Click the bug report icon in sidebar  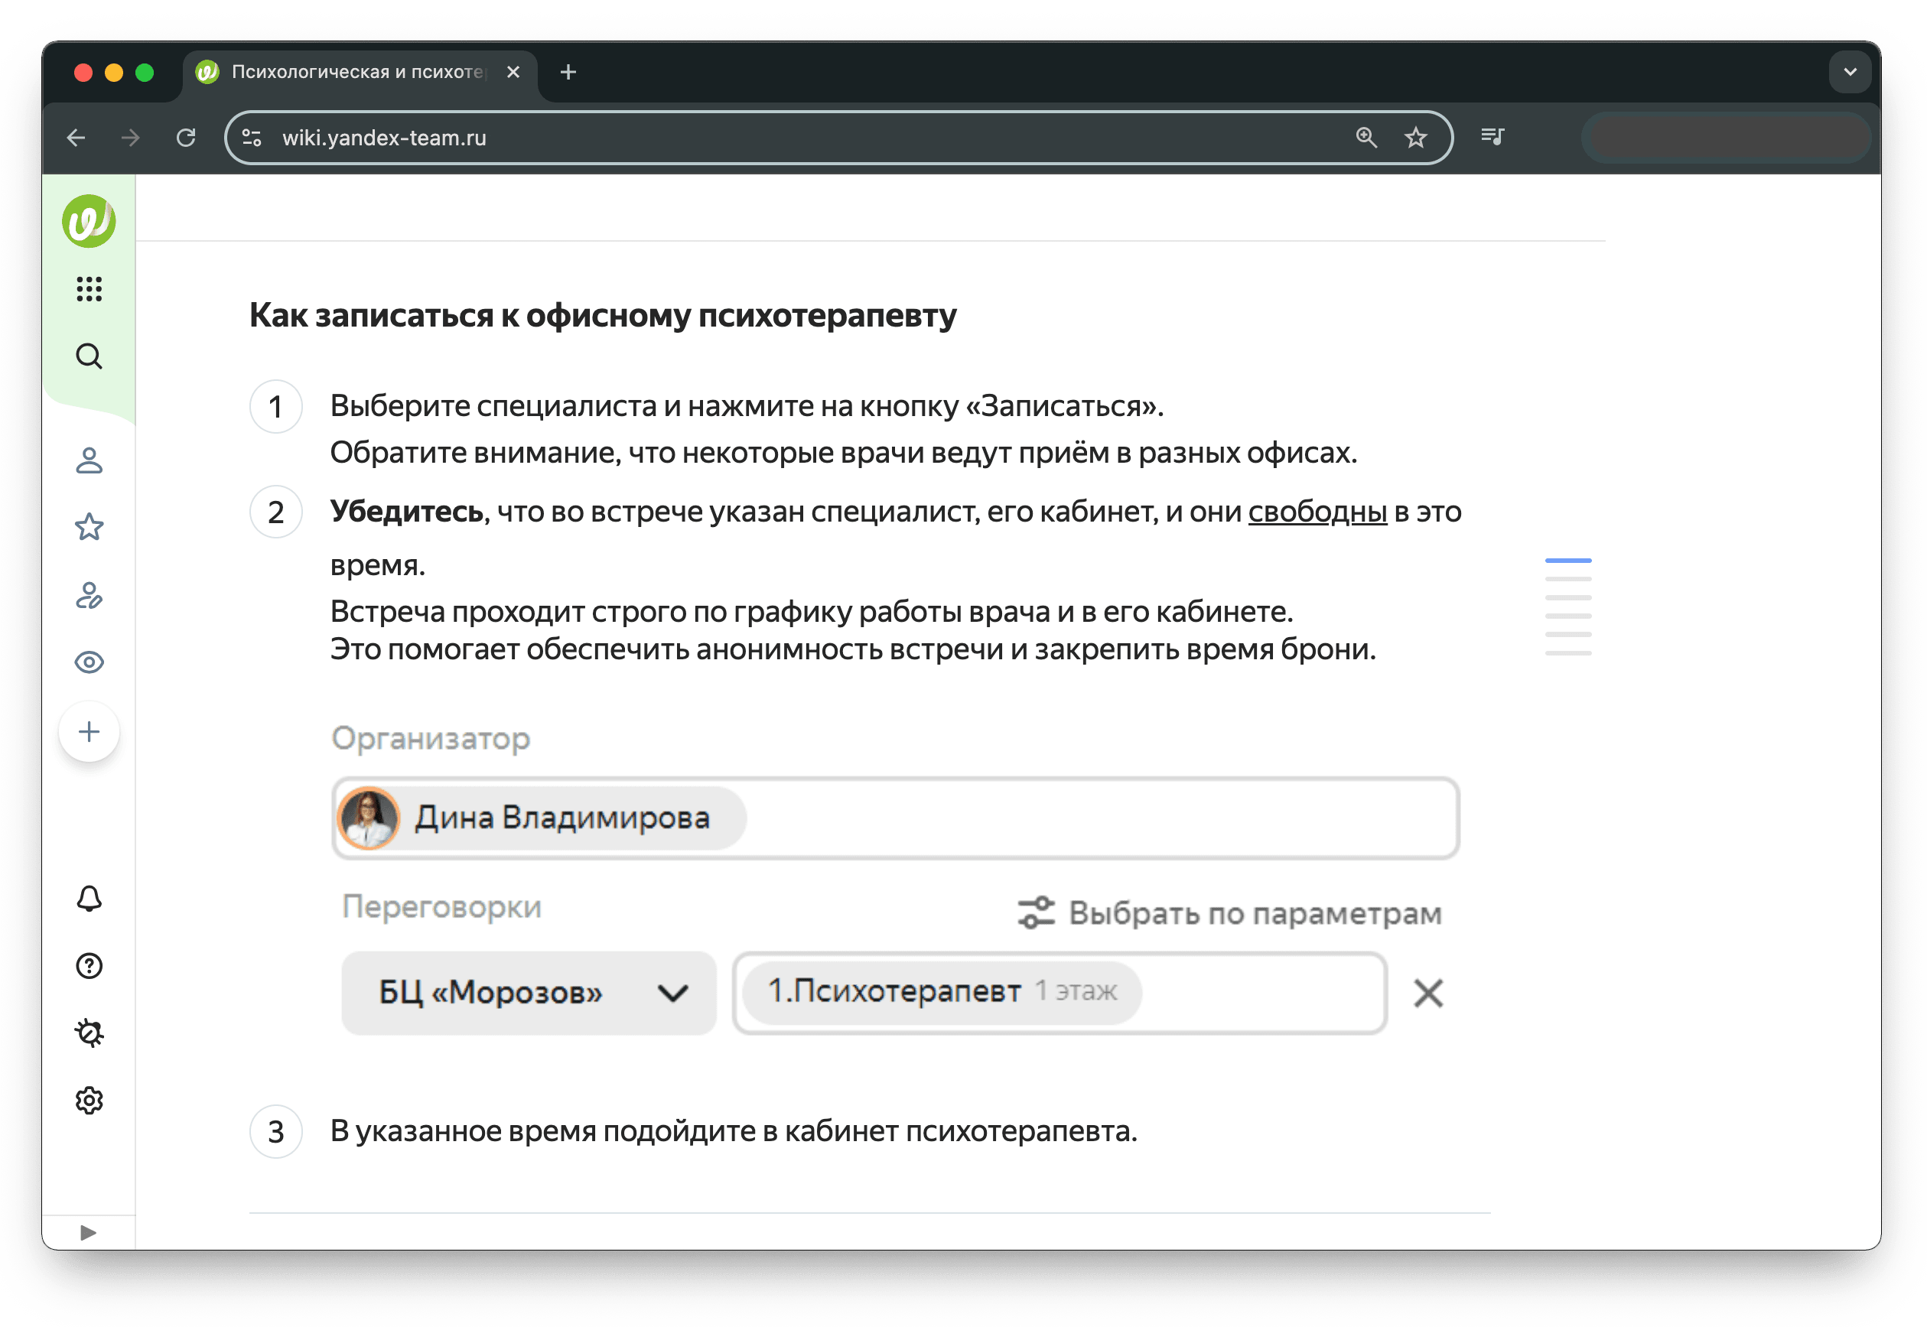[x=89, y=1033]
